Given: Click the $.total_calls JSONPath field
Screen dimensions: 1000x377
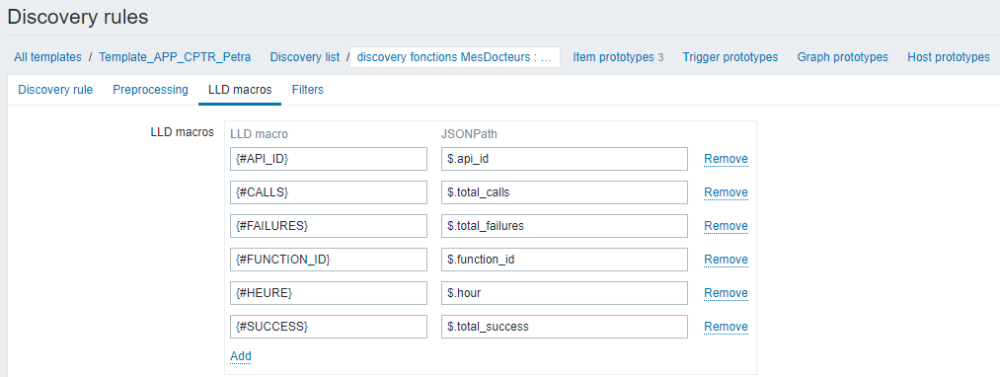Looking at the screenshot, I should click(565, 192).
